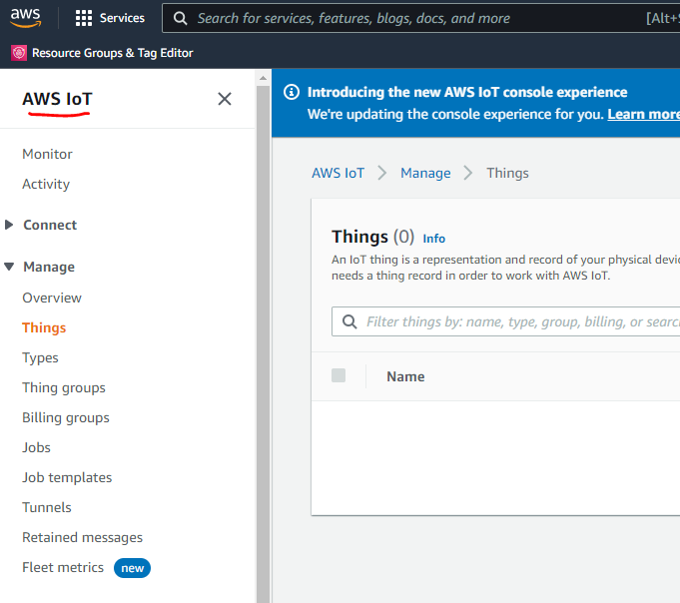Viewport: 680px width, 603px height.
Task: Click the info circle icon in banner
Action: click(292, 92)
